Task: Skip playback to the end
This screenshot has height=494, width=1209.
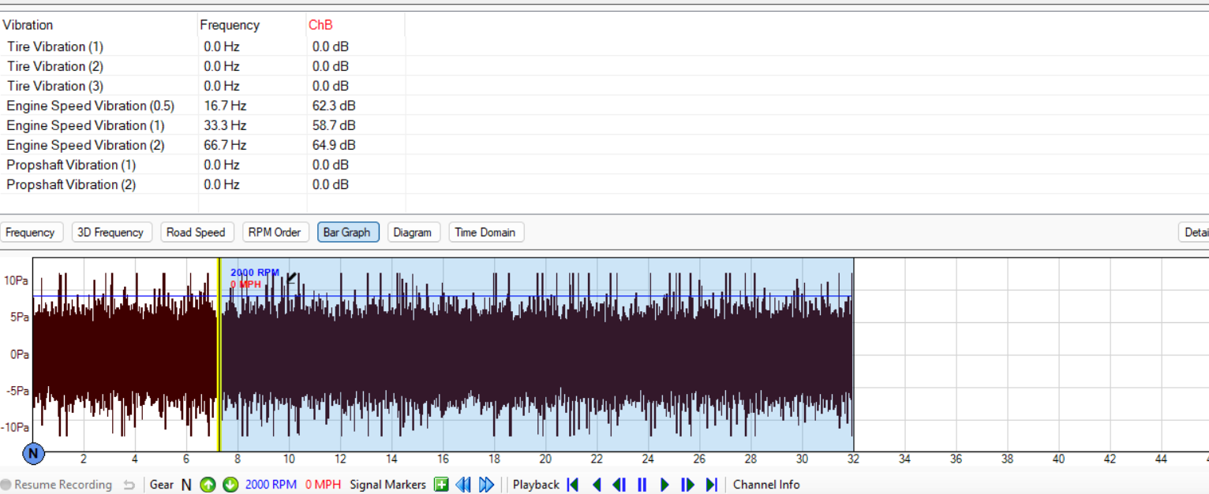Action: tap(711, 485)
